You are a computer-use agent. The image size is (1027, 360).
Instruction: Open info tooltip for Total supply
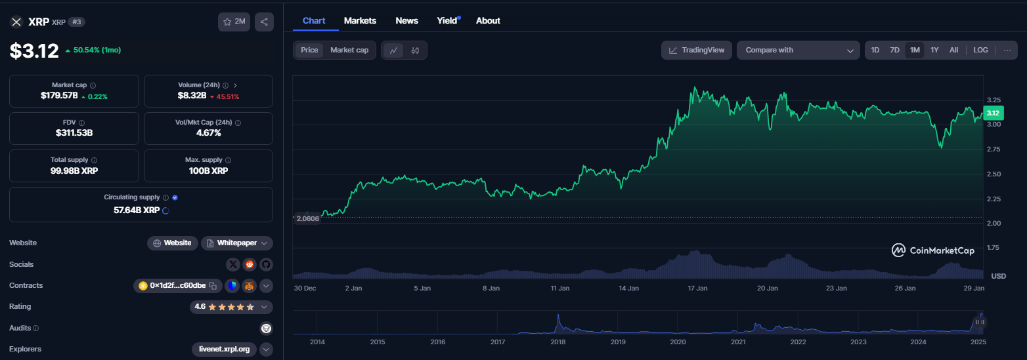tap(94, 160)
